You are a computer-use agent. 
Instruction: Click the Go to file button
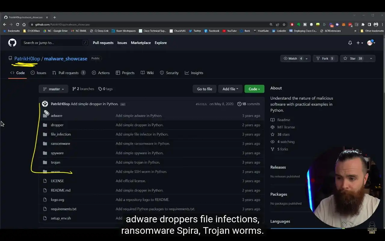[205, 89]
